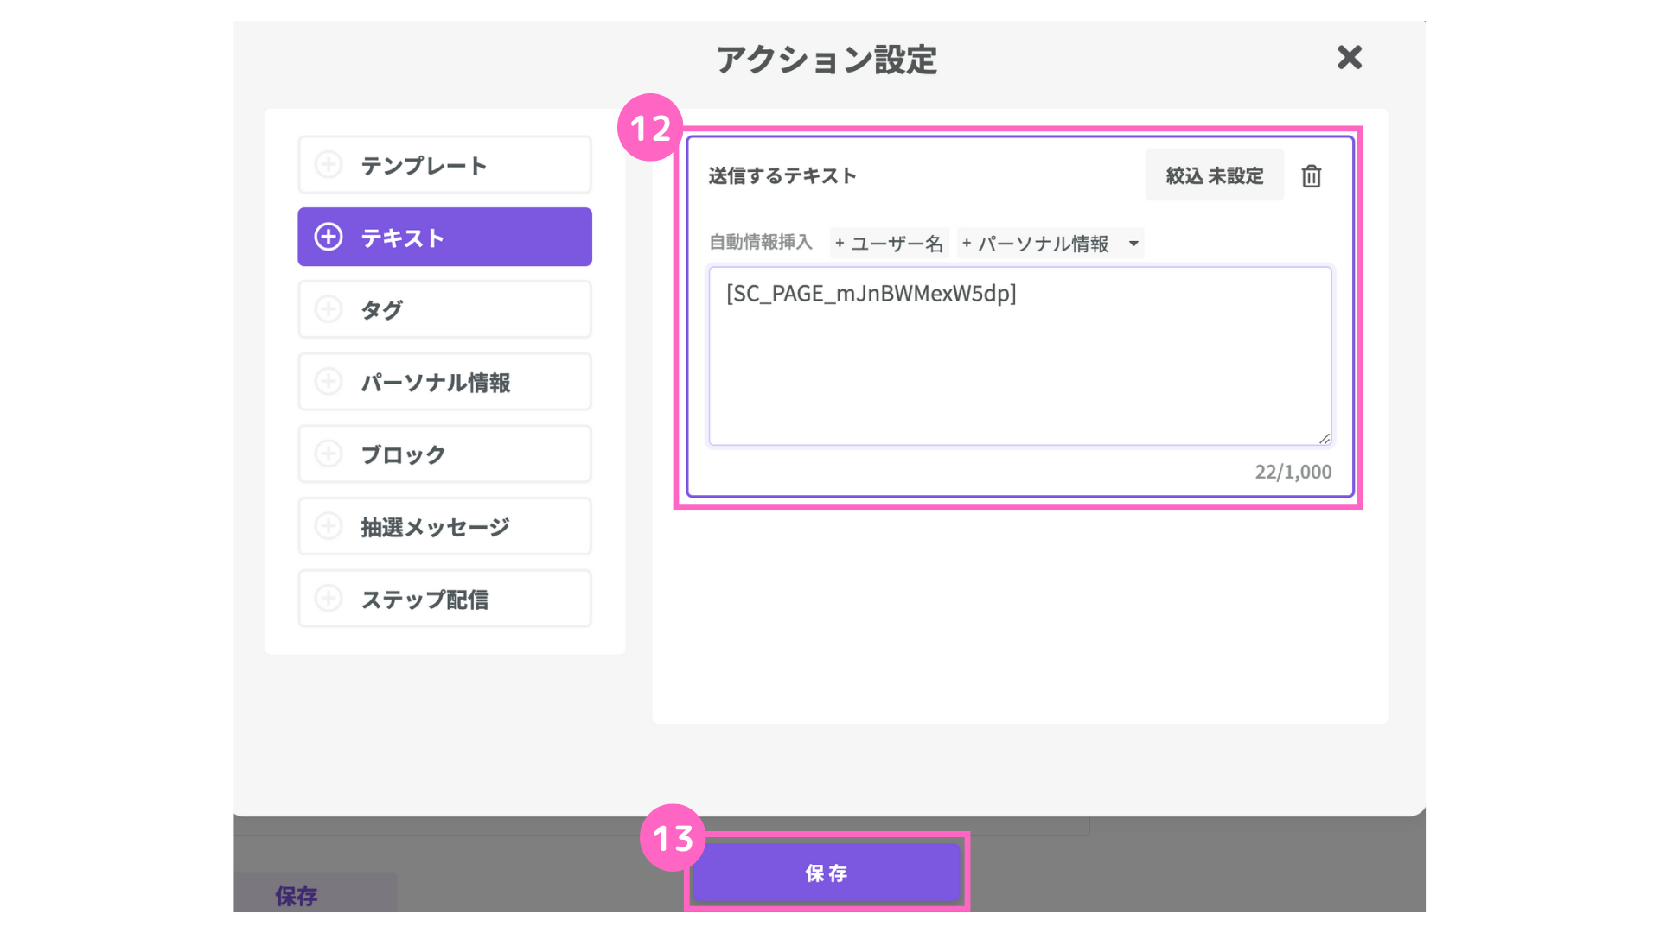Click the 送信するテキスト heading
1660x933 pixels.
pos(782,176)
